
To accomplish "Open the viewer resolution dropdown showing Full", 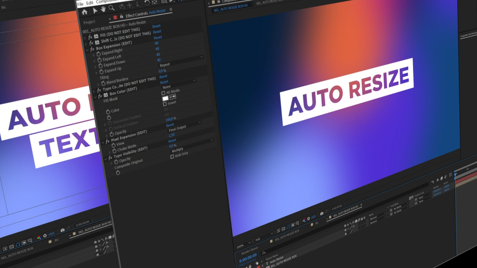I will coord(263,237).
